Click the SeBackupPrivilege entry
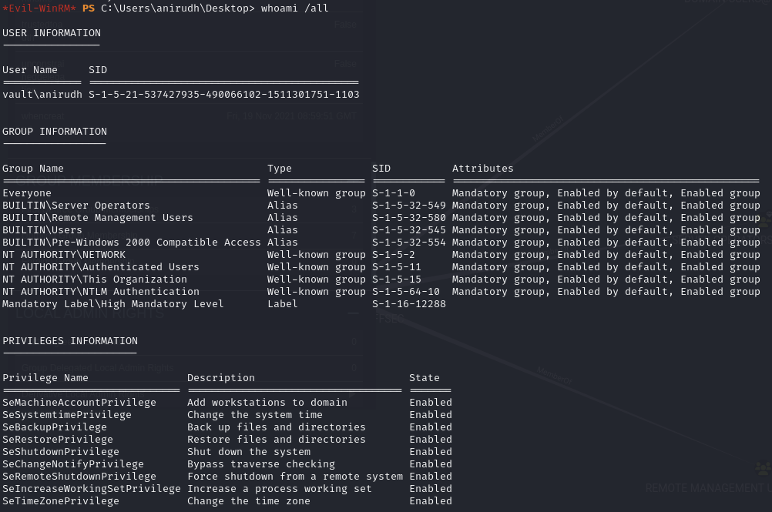772x512 pixels. tap(55, 427)
